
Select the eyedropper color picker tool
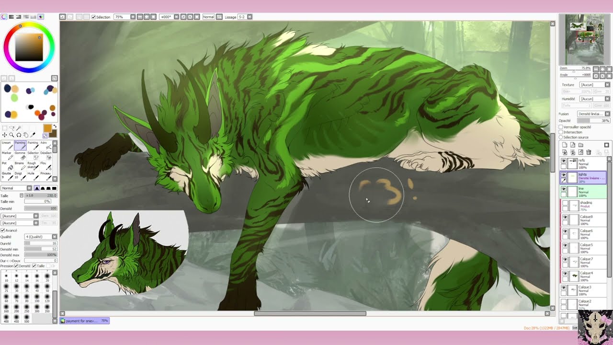click(33, 135)
